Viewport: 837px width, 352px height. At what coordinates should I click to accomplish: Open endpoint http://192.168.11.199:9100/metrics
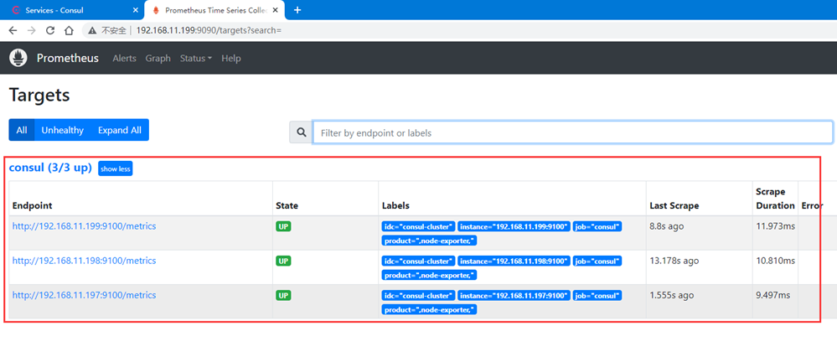[85, 226]
